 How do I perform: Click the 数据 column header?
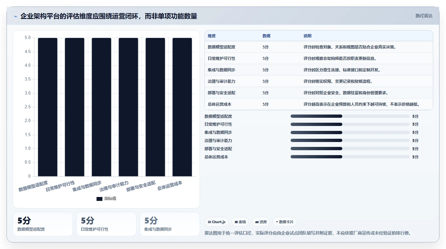266,36
